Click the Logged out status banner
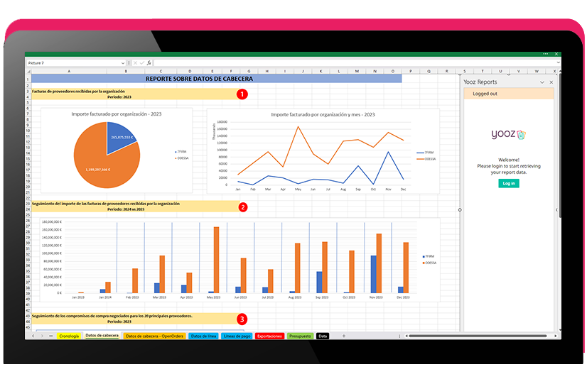The image size is (587, 384). 508,94
